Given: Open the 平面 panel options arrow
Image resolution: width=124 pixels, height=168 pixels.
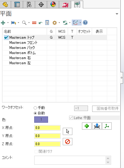Looking at the screenshot, I should 117,14.
